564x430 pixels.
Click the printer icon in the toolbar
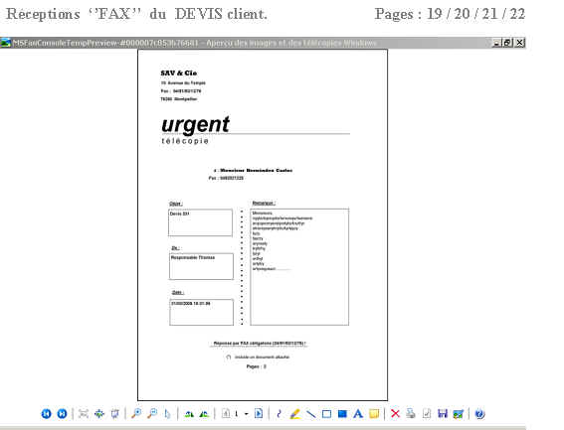(411, 414)
